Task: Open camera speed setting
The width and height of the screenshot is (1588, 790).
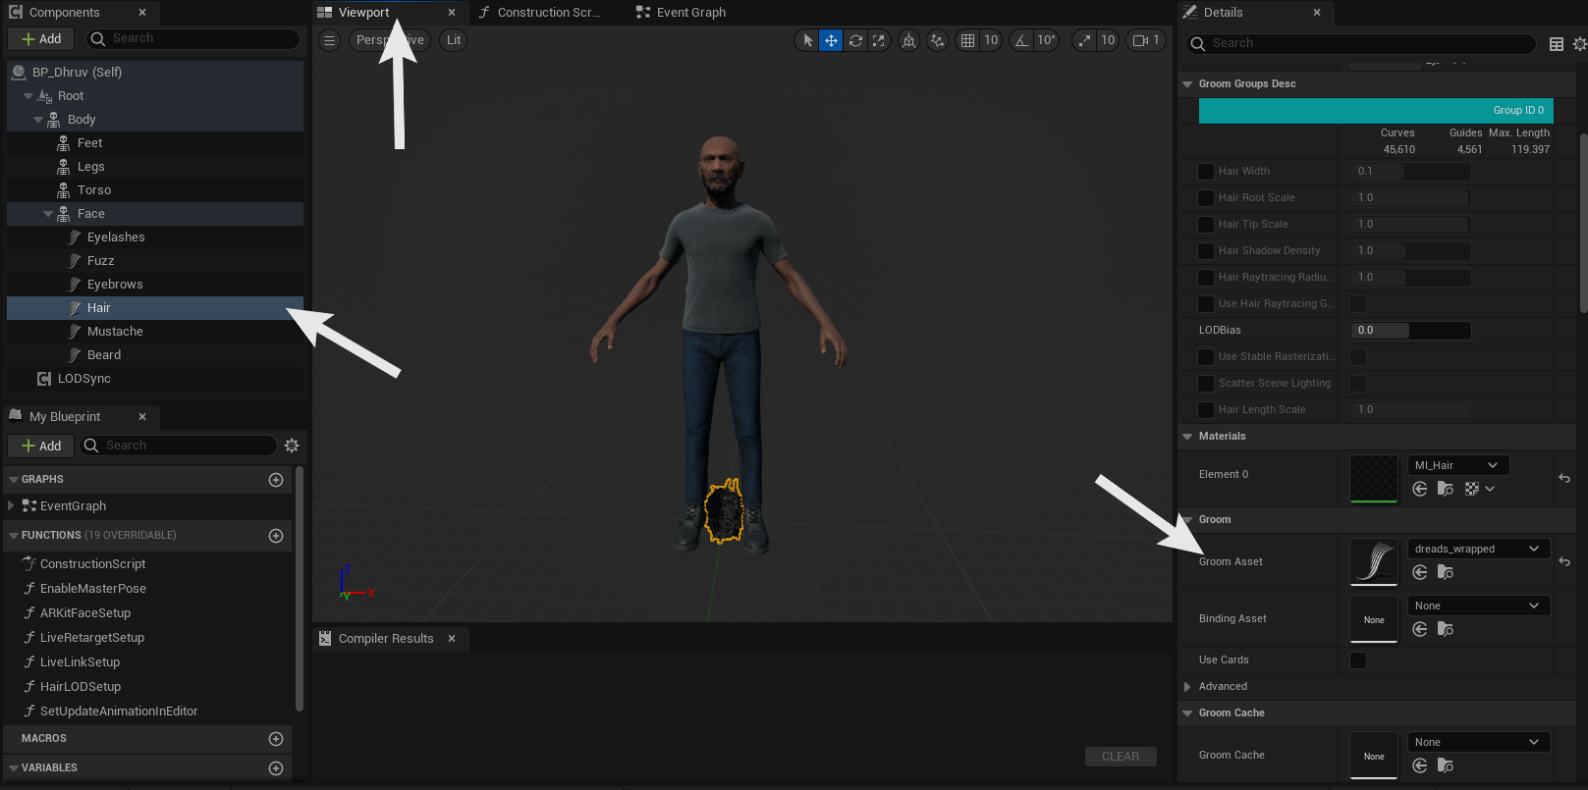Action: (x=1146, y=40)
